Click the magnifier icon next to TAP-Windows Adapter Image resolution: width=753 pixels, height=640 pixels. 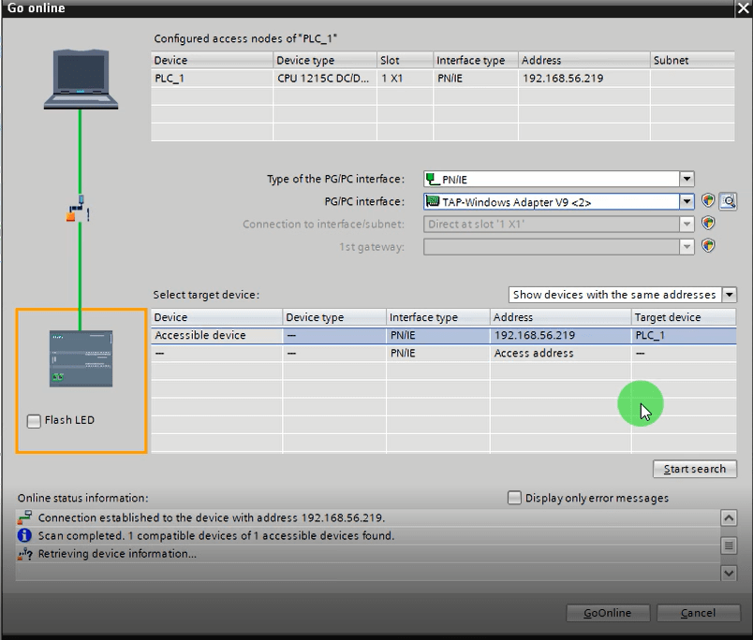728,201
